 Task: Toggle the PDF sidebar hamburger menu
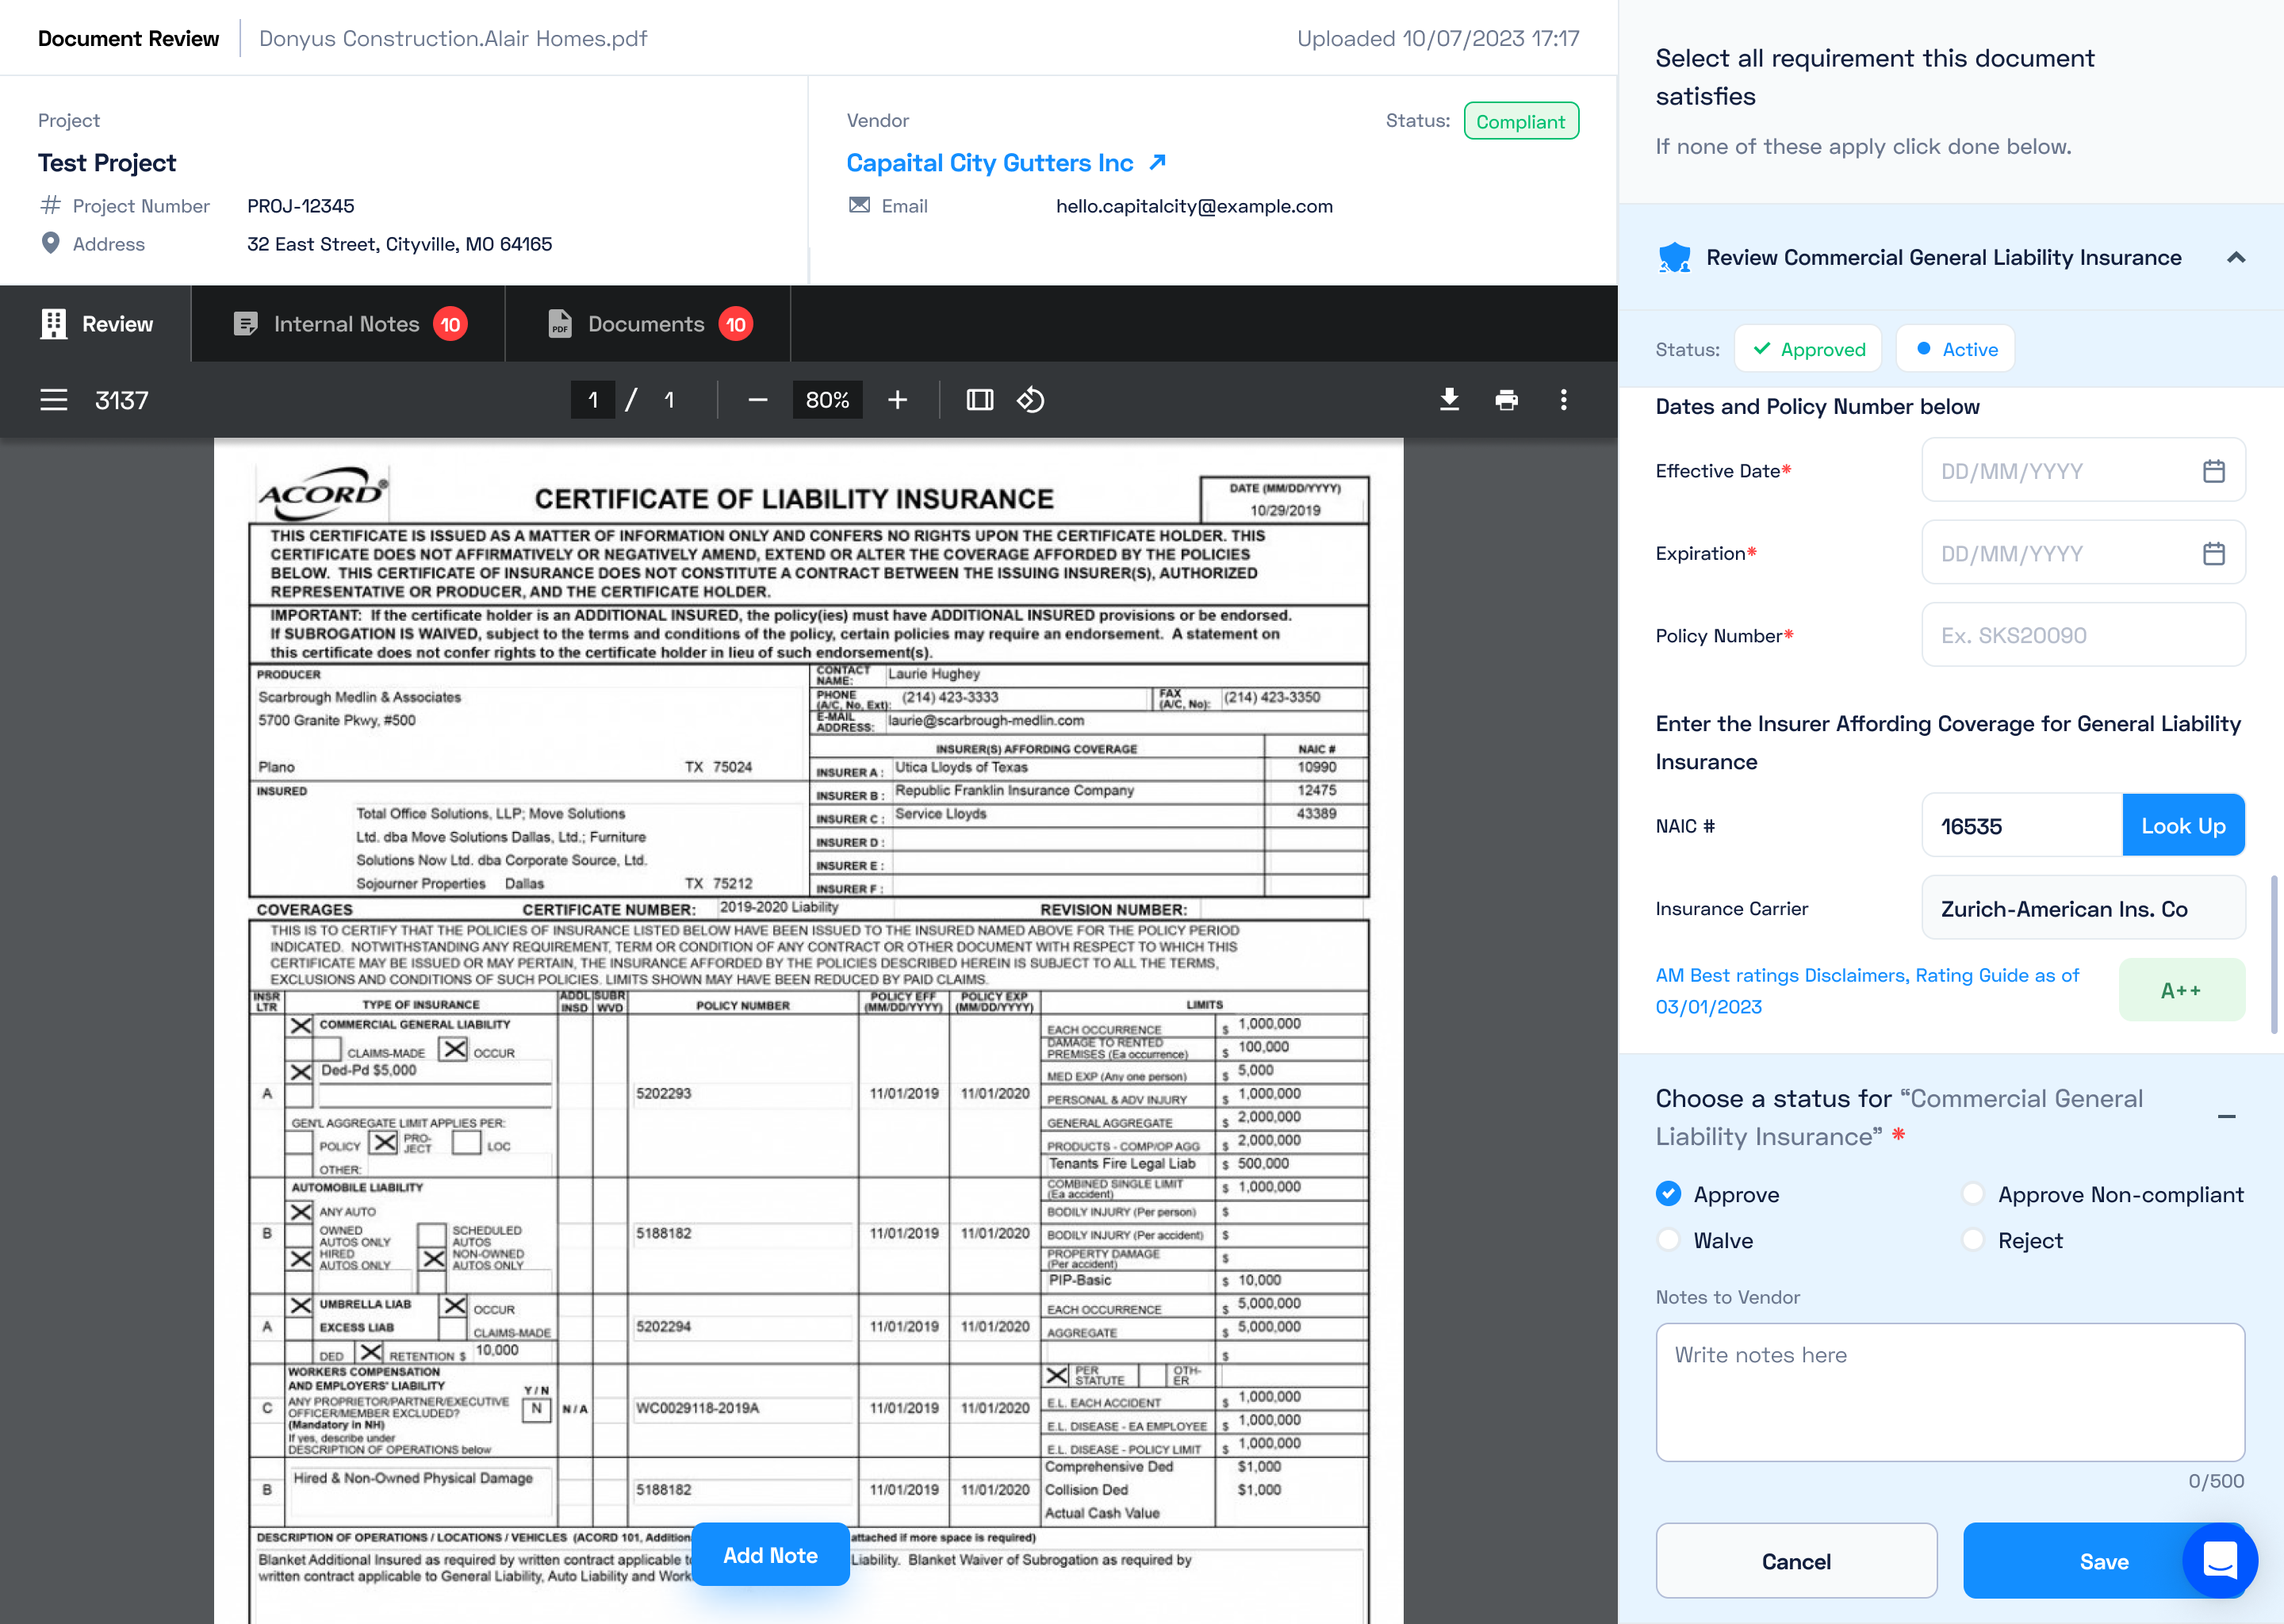pyautogui.click(x=54, y=400)
